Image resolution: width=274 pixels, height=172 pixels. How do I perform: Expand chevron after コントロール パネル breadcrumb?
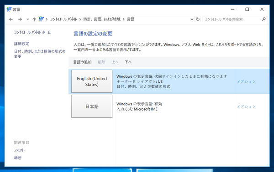(x=80, y=19)
